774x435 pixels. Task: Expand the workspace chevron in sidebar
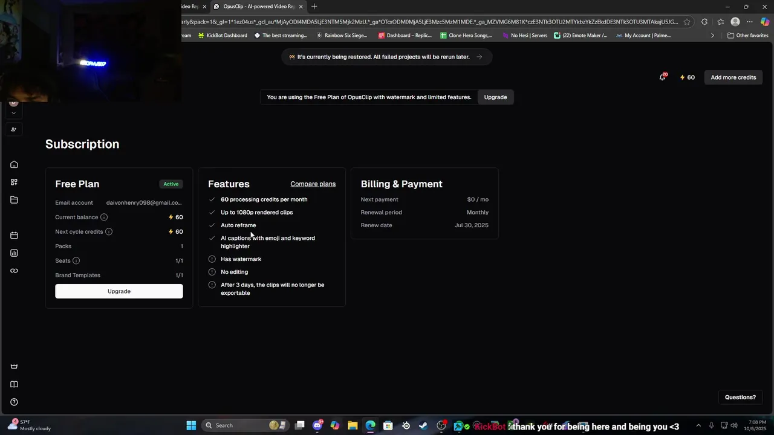(x=13, y=113)
